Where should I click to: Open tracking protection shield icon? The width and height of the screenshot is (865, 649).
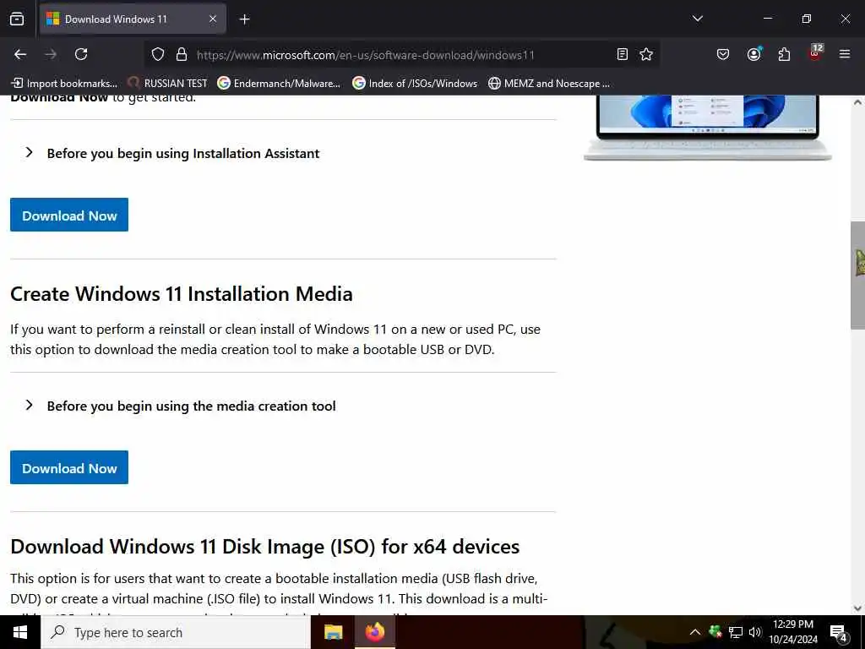pyautogui.click(x=158, y=55)
